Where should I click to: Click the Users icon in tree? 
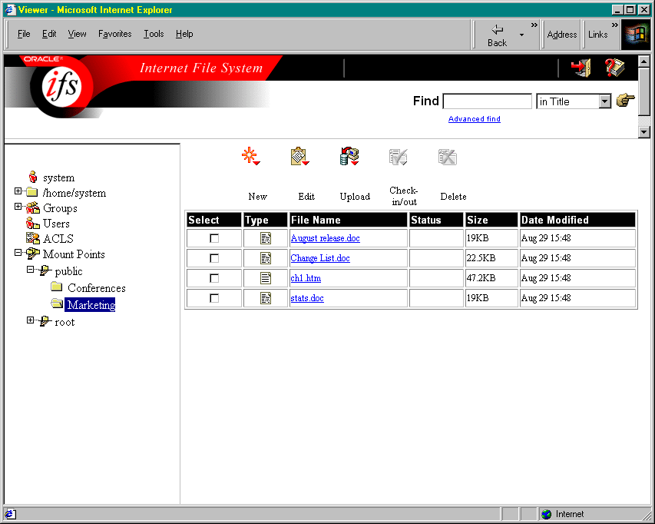pos(32,223)
